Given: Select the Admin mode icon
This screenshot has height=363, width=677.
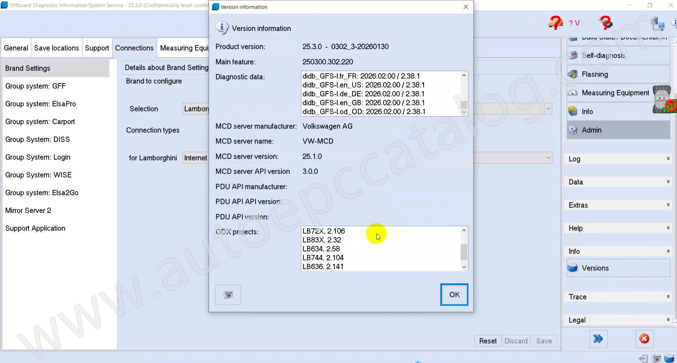Looking at the screenshot, I should pos(573,130).
